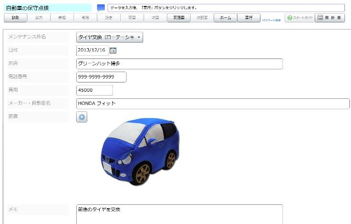Click the image upload gear icon

pyautogui.click(x=82, y=117)
